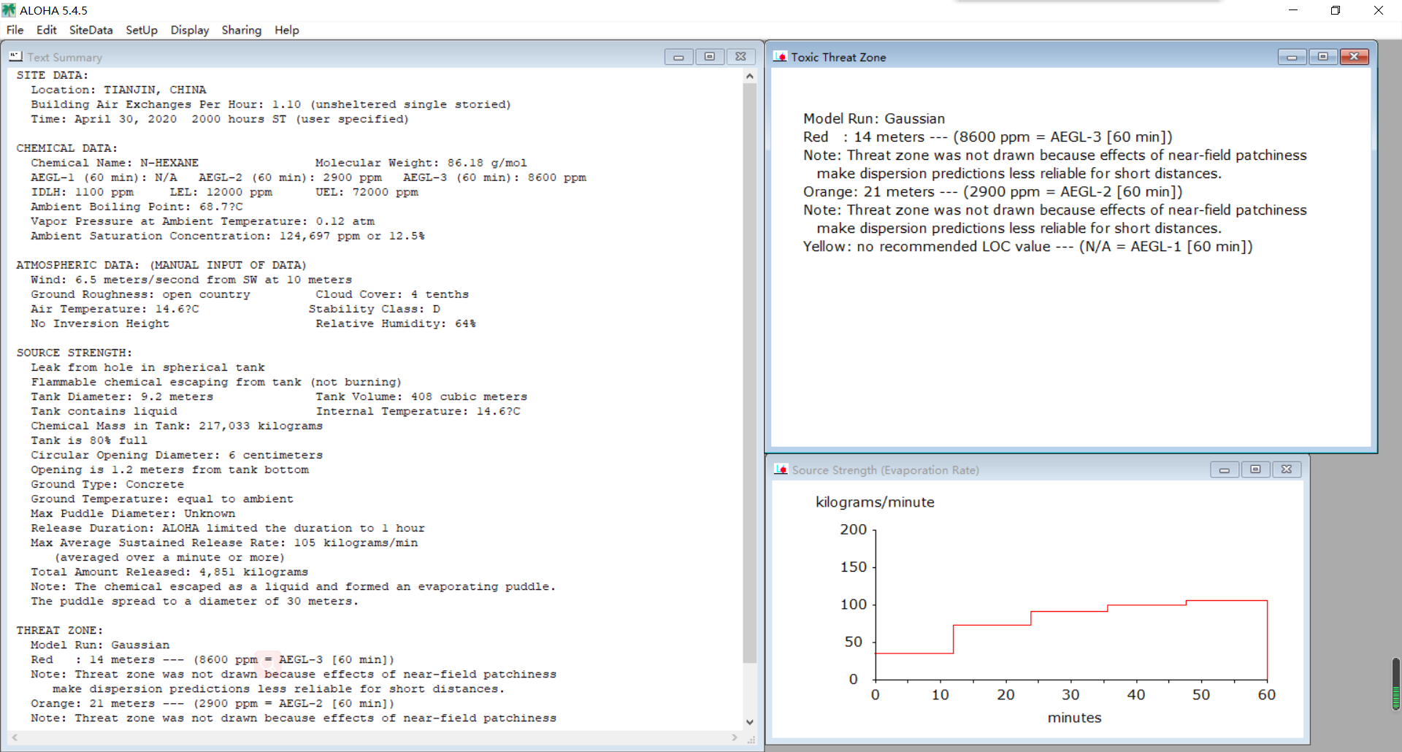Click 'Tank Volume: 408 cubic meters' text

421,396
